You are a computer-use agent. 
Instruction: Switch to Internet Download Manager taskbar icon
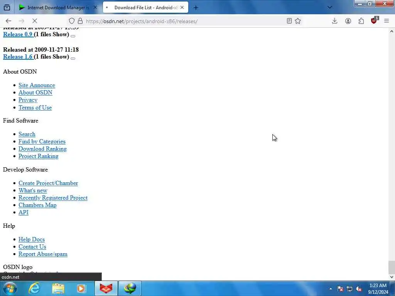[x=130, y=288]
